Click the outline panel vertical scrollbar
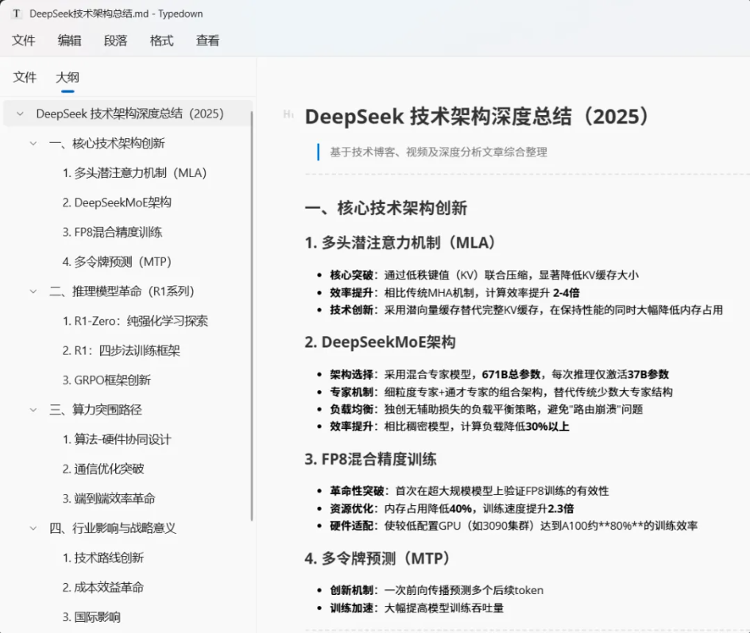This screenshot has height=633, width=750. pos(252,315)
